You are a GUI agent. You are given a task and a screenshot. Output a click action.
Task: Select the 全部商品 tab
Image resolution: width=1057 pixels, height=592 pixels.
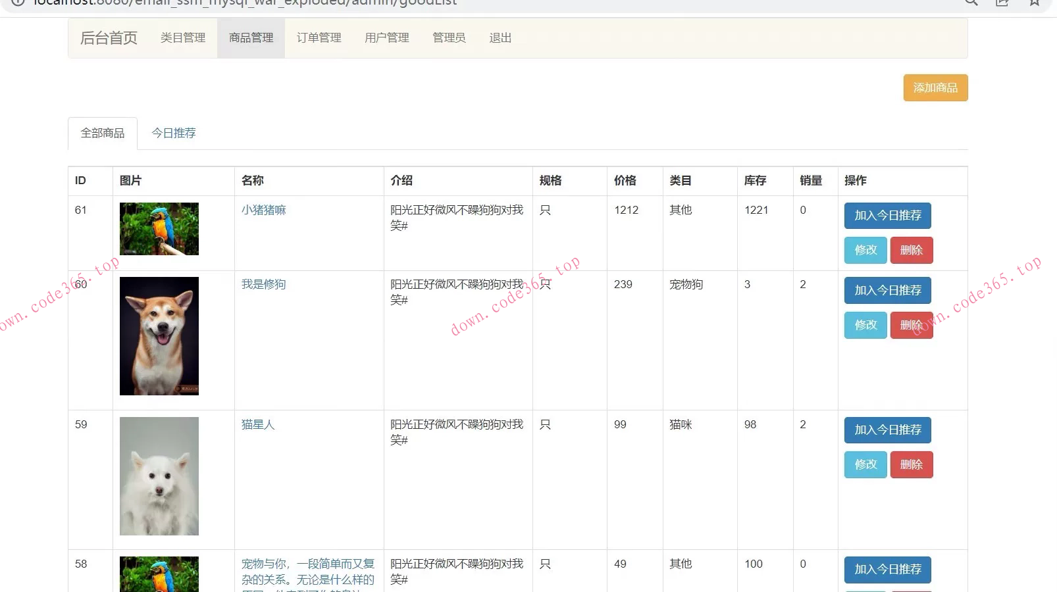pos(103,133)
